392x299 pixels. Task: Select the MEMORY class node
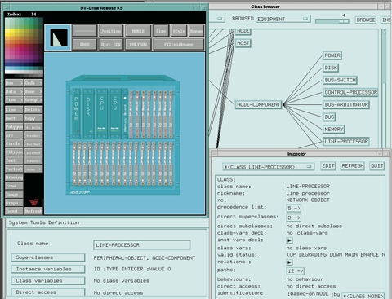pyautogui.click(x=334, y=130)
